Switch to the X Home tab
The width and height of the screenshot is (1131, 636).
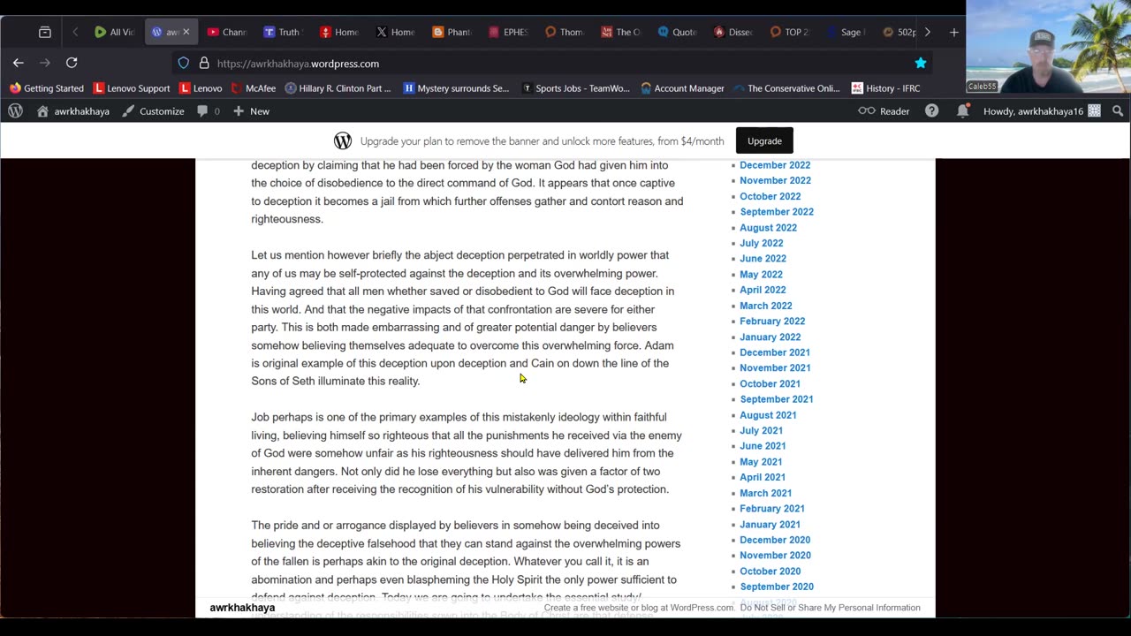click(394, 32)
